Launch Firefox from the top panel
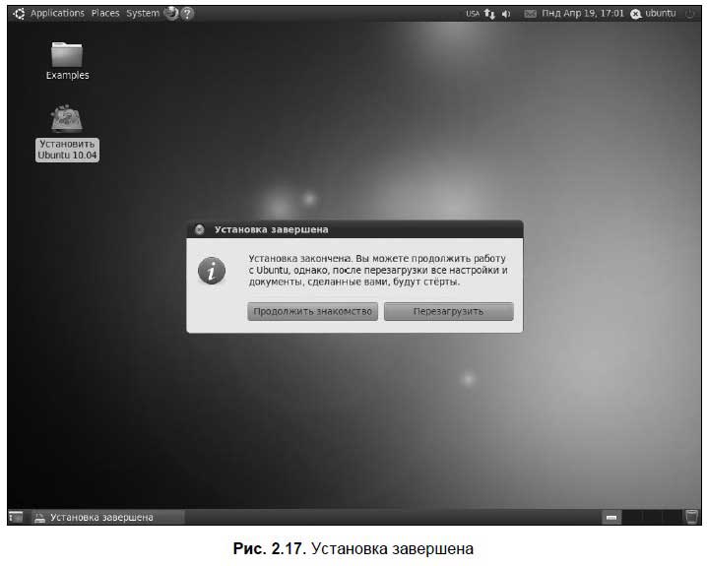707x566 pixels. tap(171, 13)
